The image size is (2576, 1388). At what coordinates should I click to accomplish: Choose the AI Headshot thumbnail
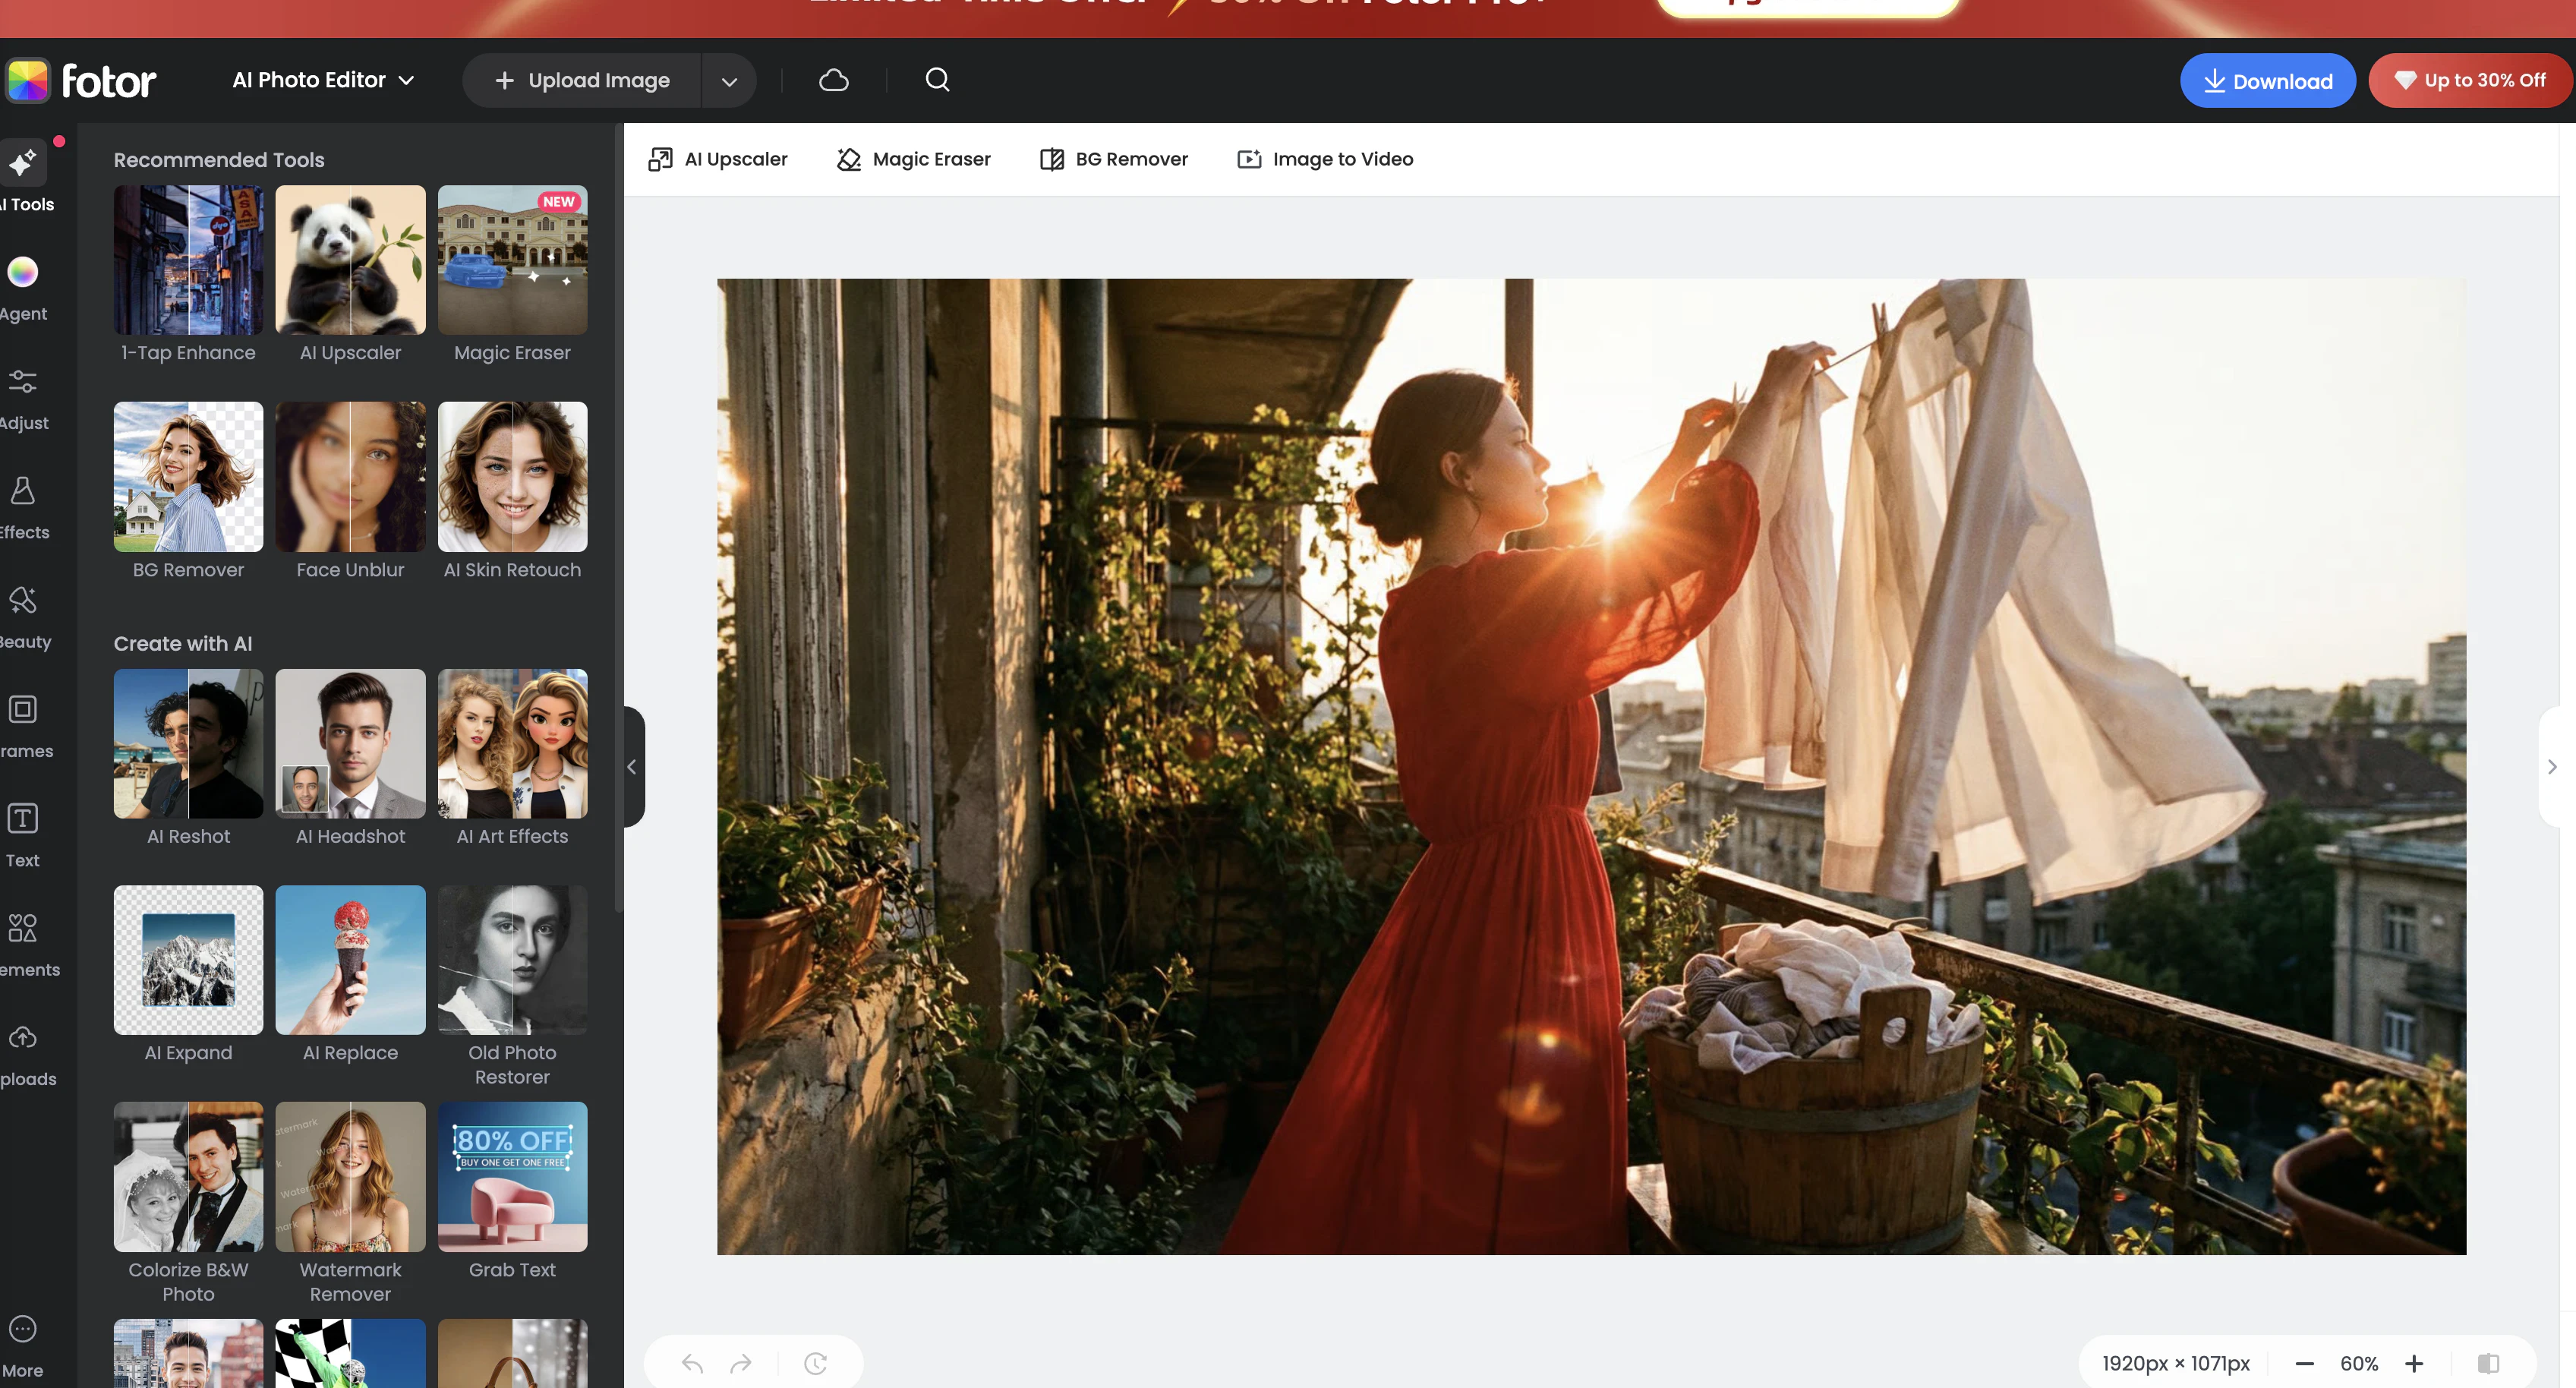350,744
